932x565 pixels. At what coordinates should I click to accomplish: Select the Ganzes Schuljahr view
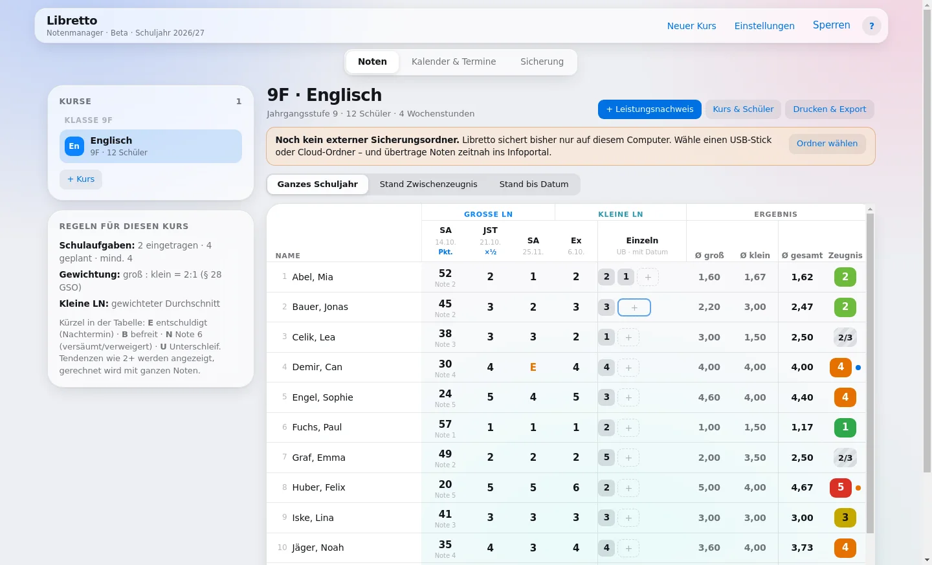(318, 184)
